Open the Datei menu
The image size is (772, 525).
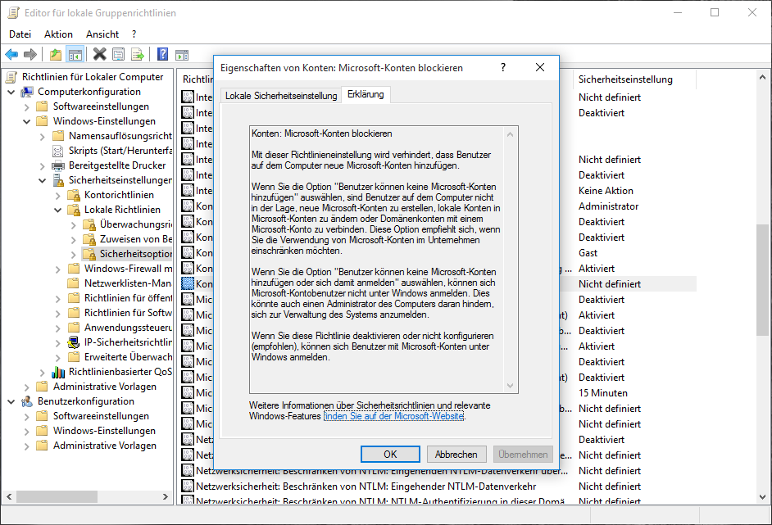[20, 34]
